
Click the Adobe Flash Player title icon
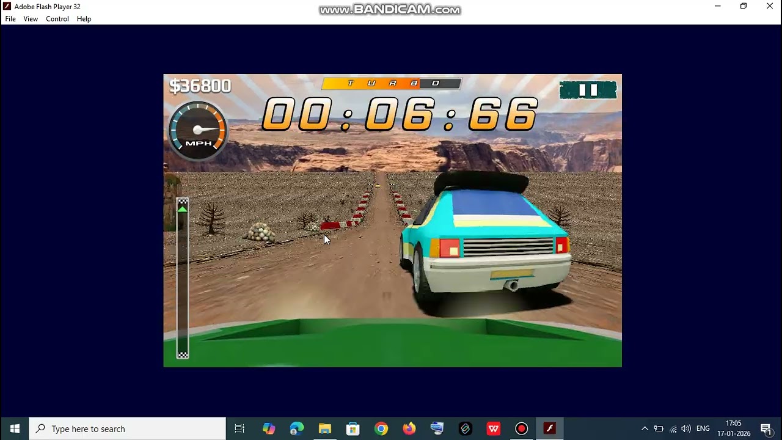coord(7,6)
